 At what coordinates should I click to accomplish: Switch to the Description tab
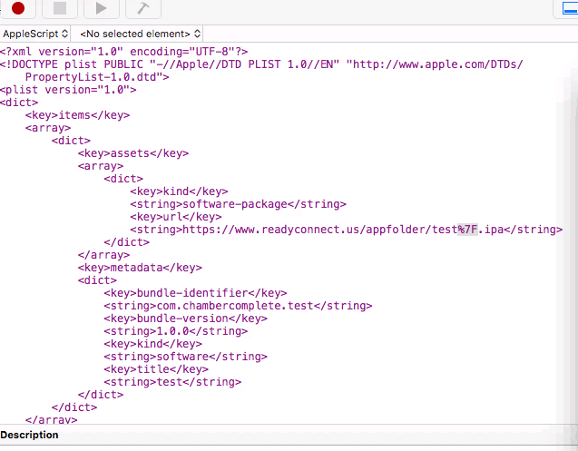tap(29, 435)
